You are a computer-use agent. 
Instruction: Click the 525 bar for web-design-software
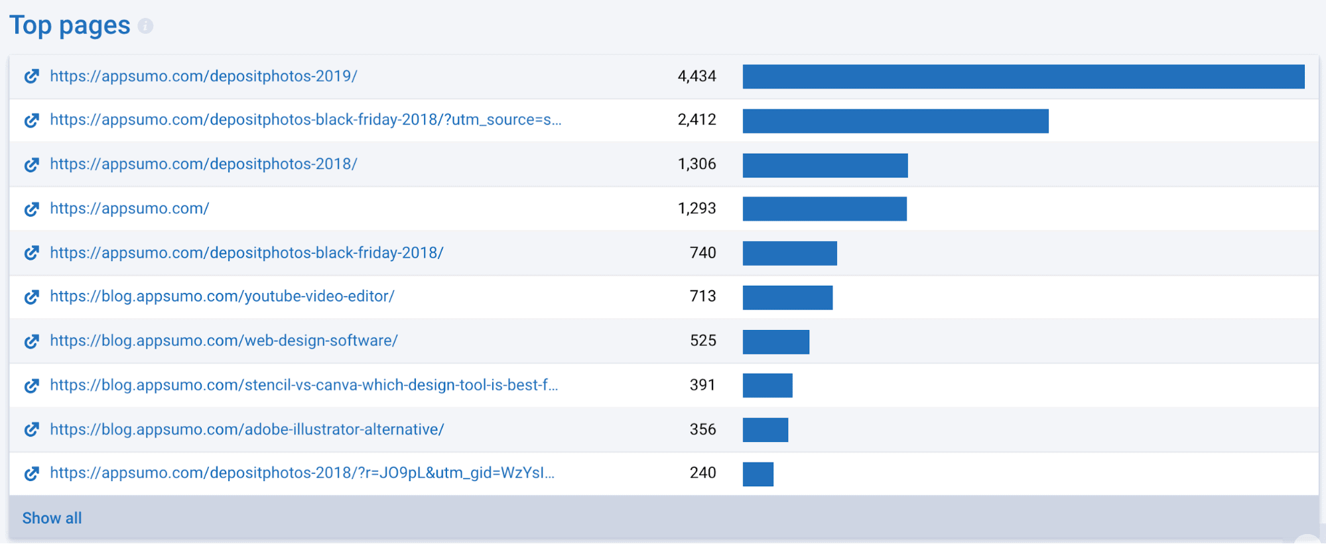click(776, 342)
